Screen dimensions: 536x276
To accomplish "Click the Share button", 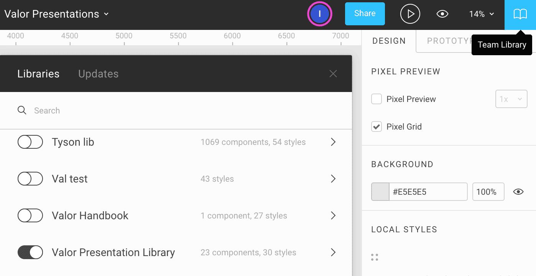I will [365, 14].
